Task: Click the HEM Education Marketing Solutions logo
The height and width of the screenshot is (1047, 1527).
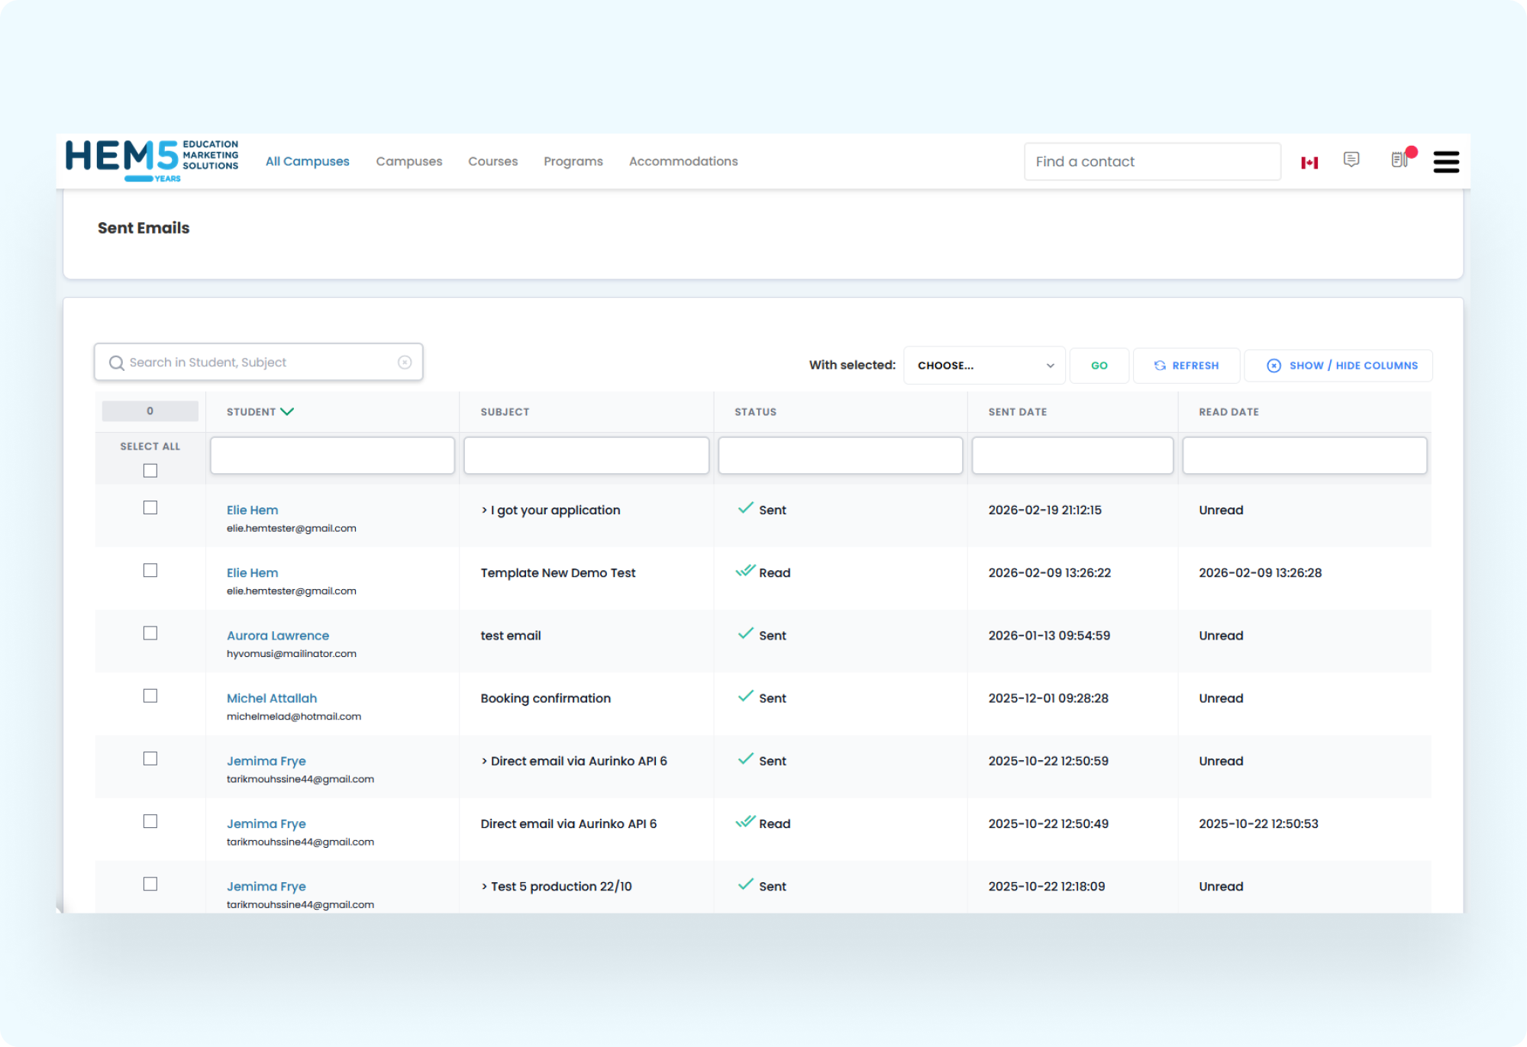Action: [152, 160]
